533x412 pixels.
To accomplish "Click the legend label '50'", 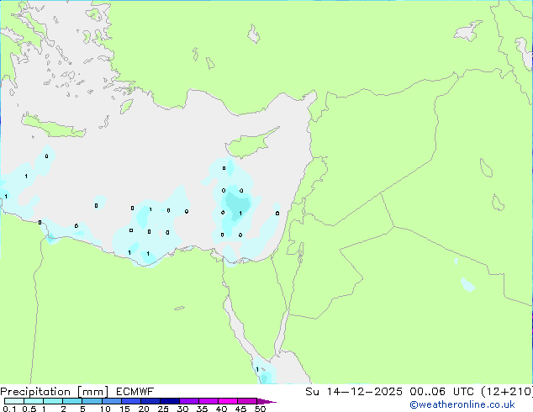I will (x=260, y=409).
